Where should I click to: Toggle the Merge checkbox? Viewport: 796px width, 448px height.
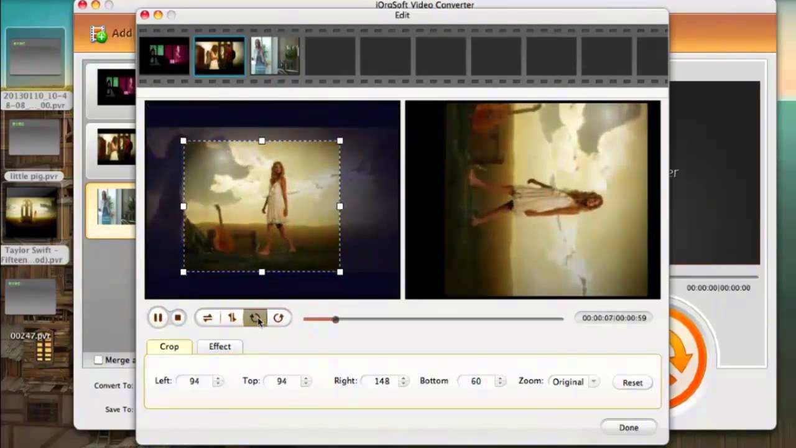[x=98, y=360]
